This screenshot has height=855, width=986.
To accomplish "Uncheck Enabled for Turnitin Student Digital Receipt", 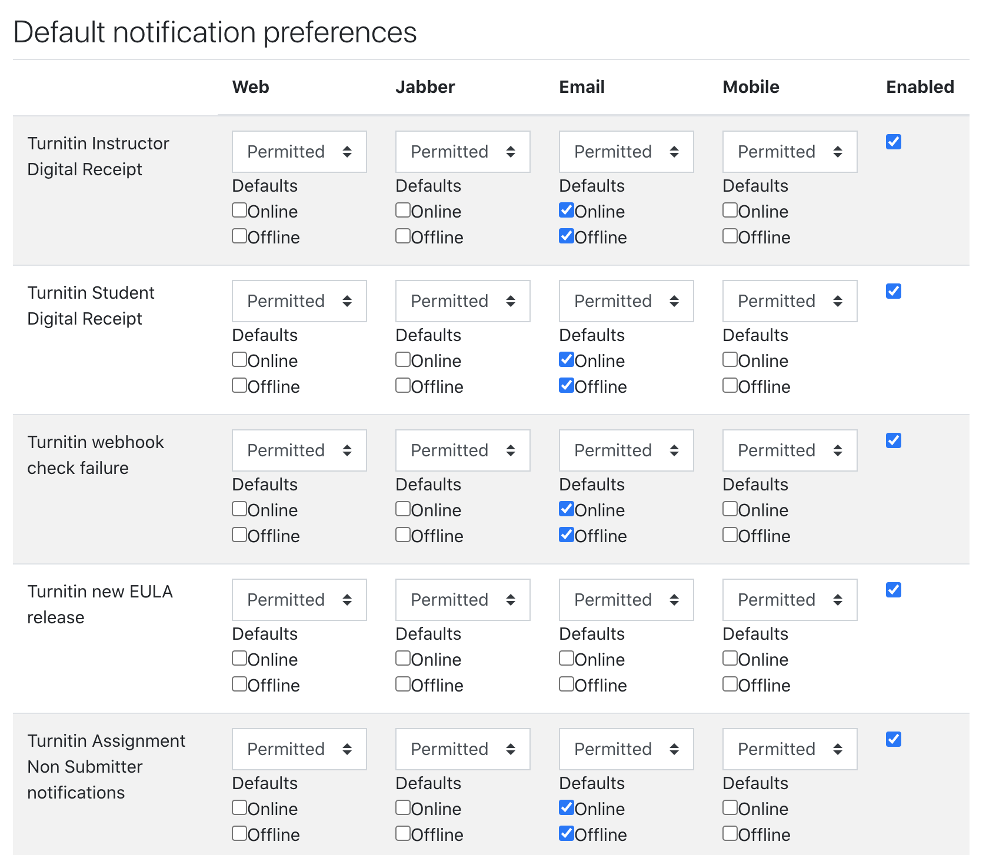I will coord(894,291).
